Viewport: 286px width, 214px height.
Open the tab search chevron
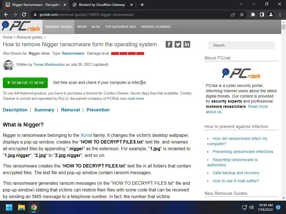(x=241, y=4)
